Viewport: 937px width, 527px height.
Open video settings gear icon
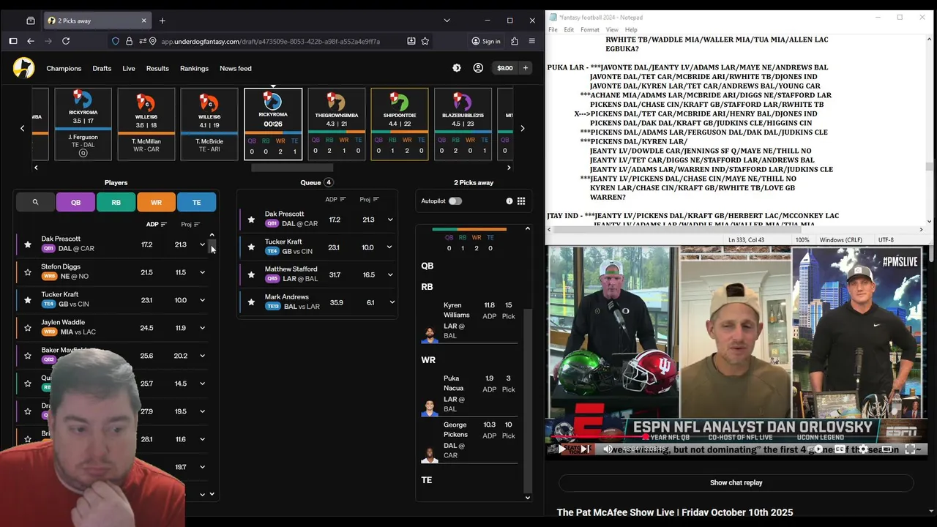(863, 449)
